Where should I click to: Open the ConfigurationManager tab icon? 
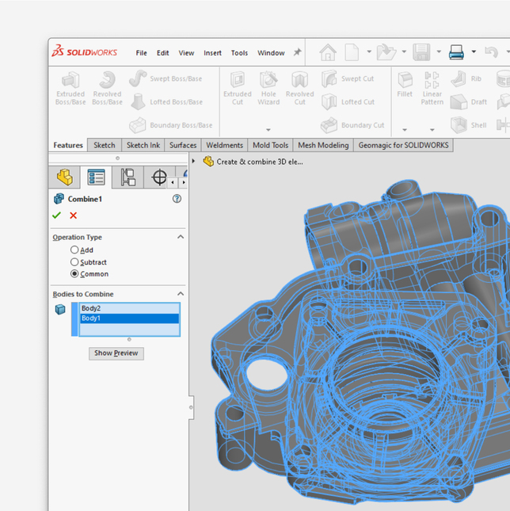[127, 177]
